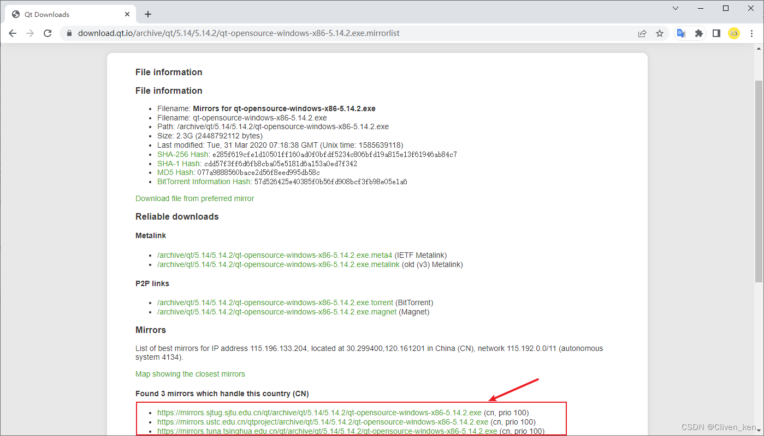Viewport: 764px width, 436px height.
Task: Share this page from the address bar
Action: pyautogui.click(x=642, y=33)
